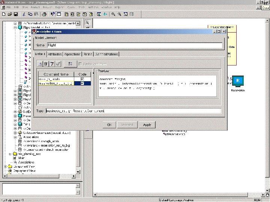270x202 pixels.
Task: Click the Discard button
Action: [127, 125]
